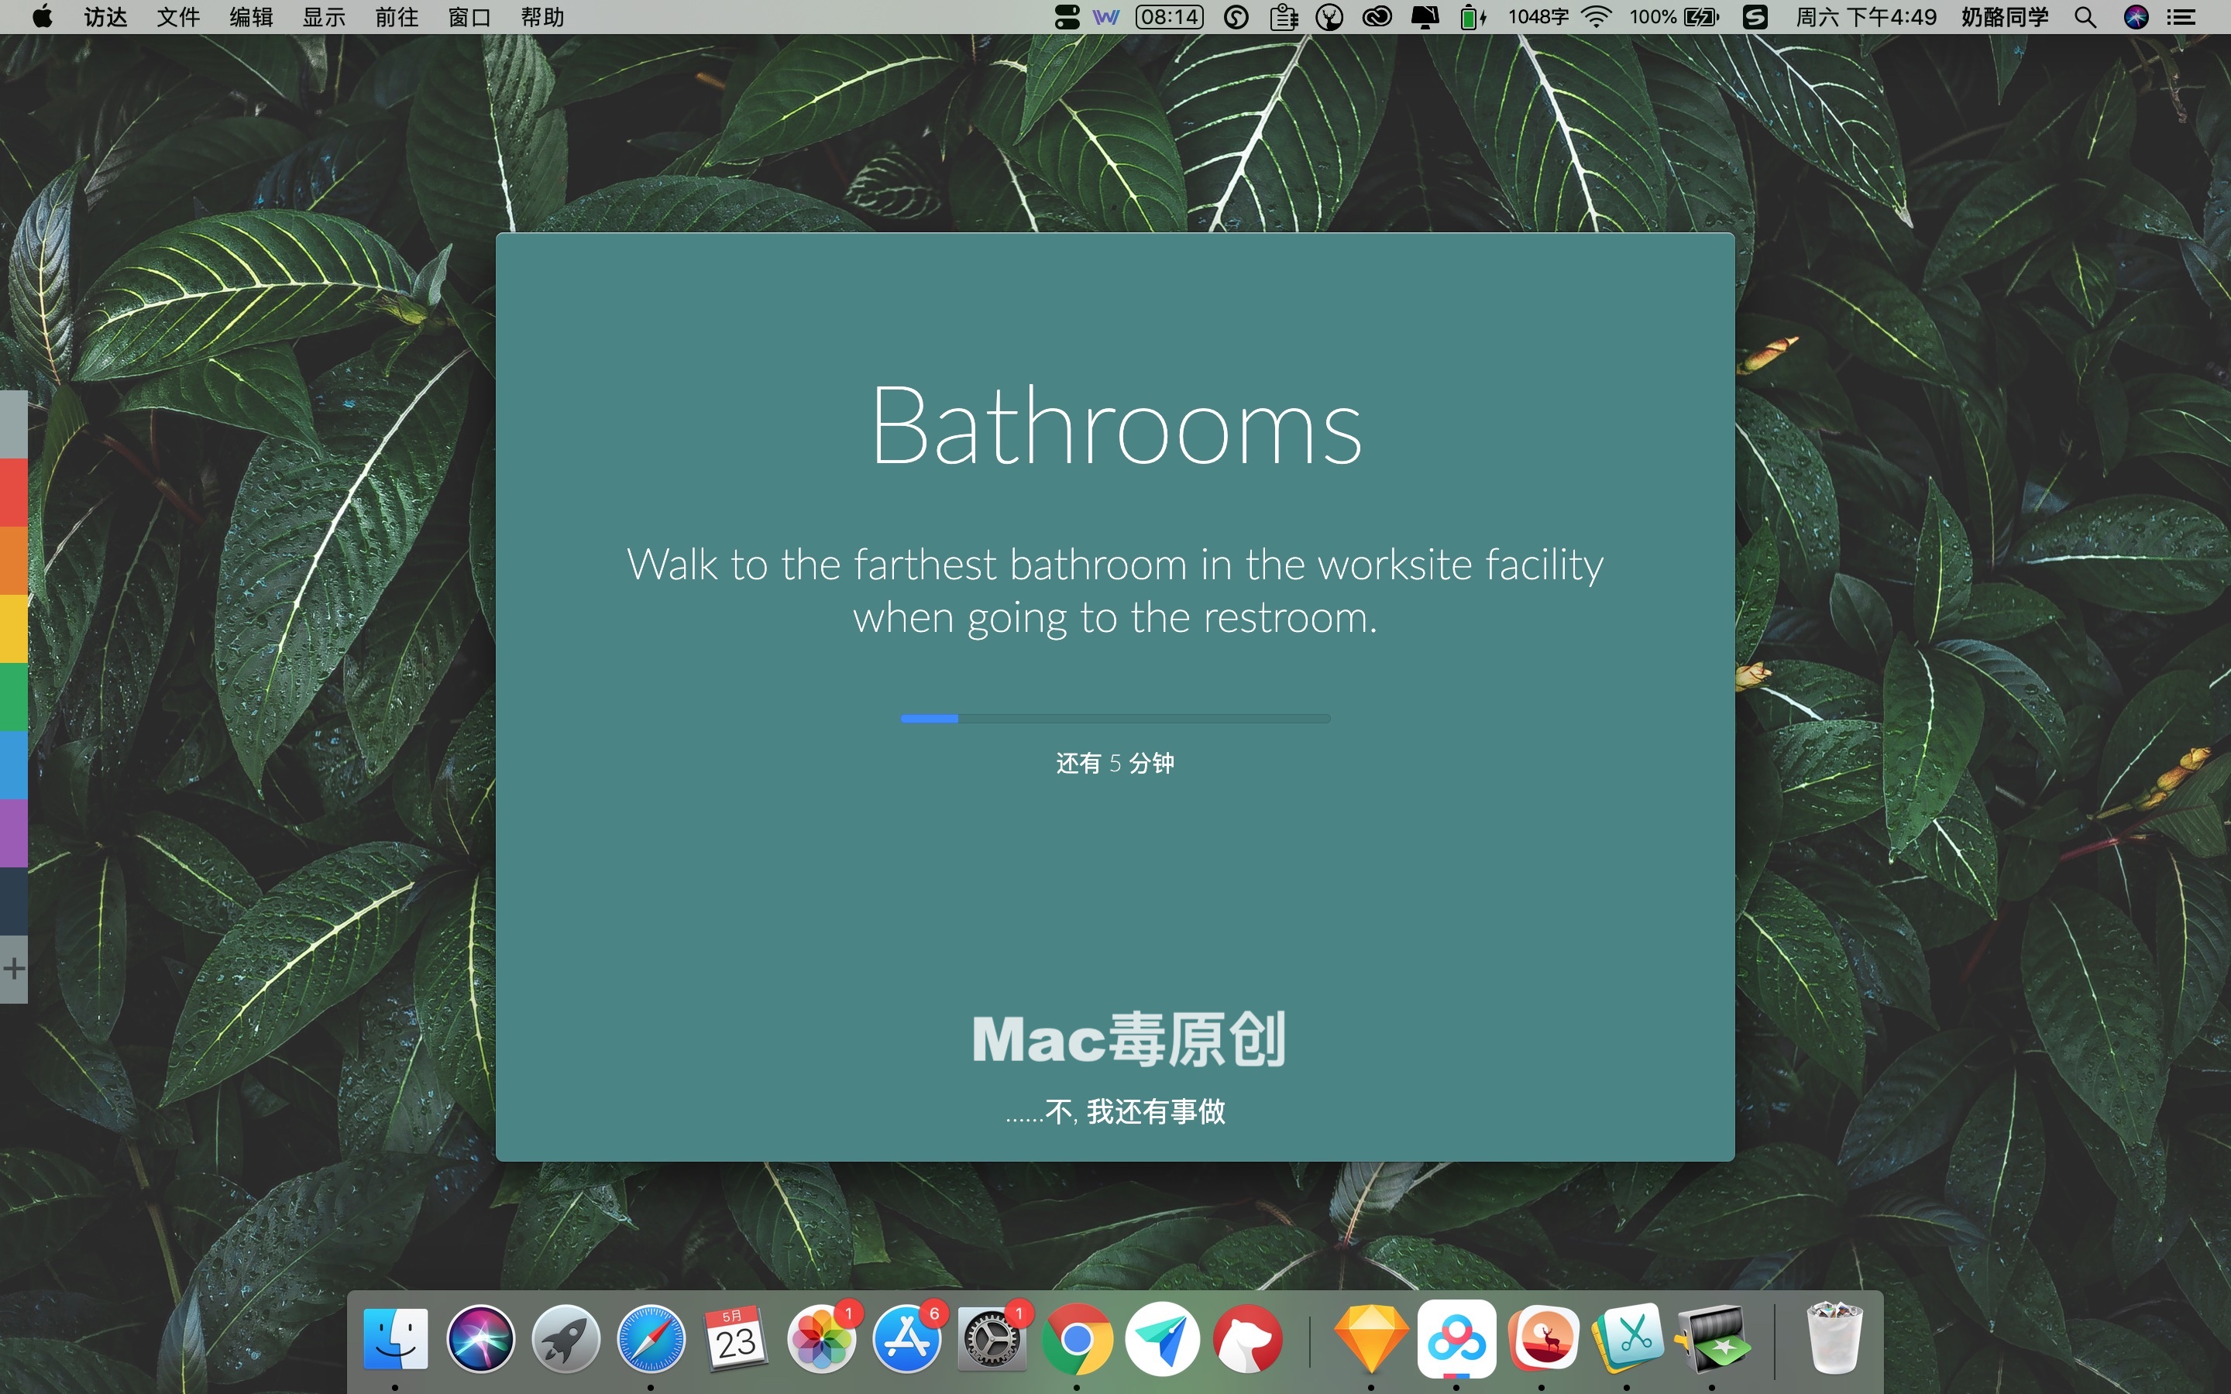Open the 编辑 menu

tap(251, 16)
